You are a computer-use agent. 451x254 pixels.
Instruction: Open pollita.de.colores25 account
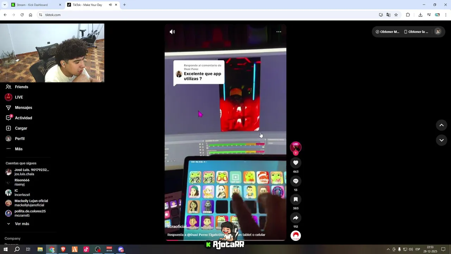[x=26, y=213]
